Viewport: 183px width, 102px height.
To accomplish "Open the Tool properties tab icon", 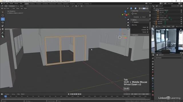I will point(153,58).
